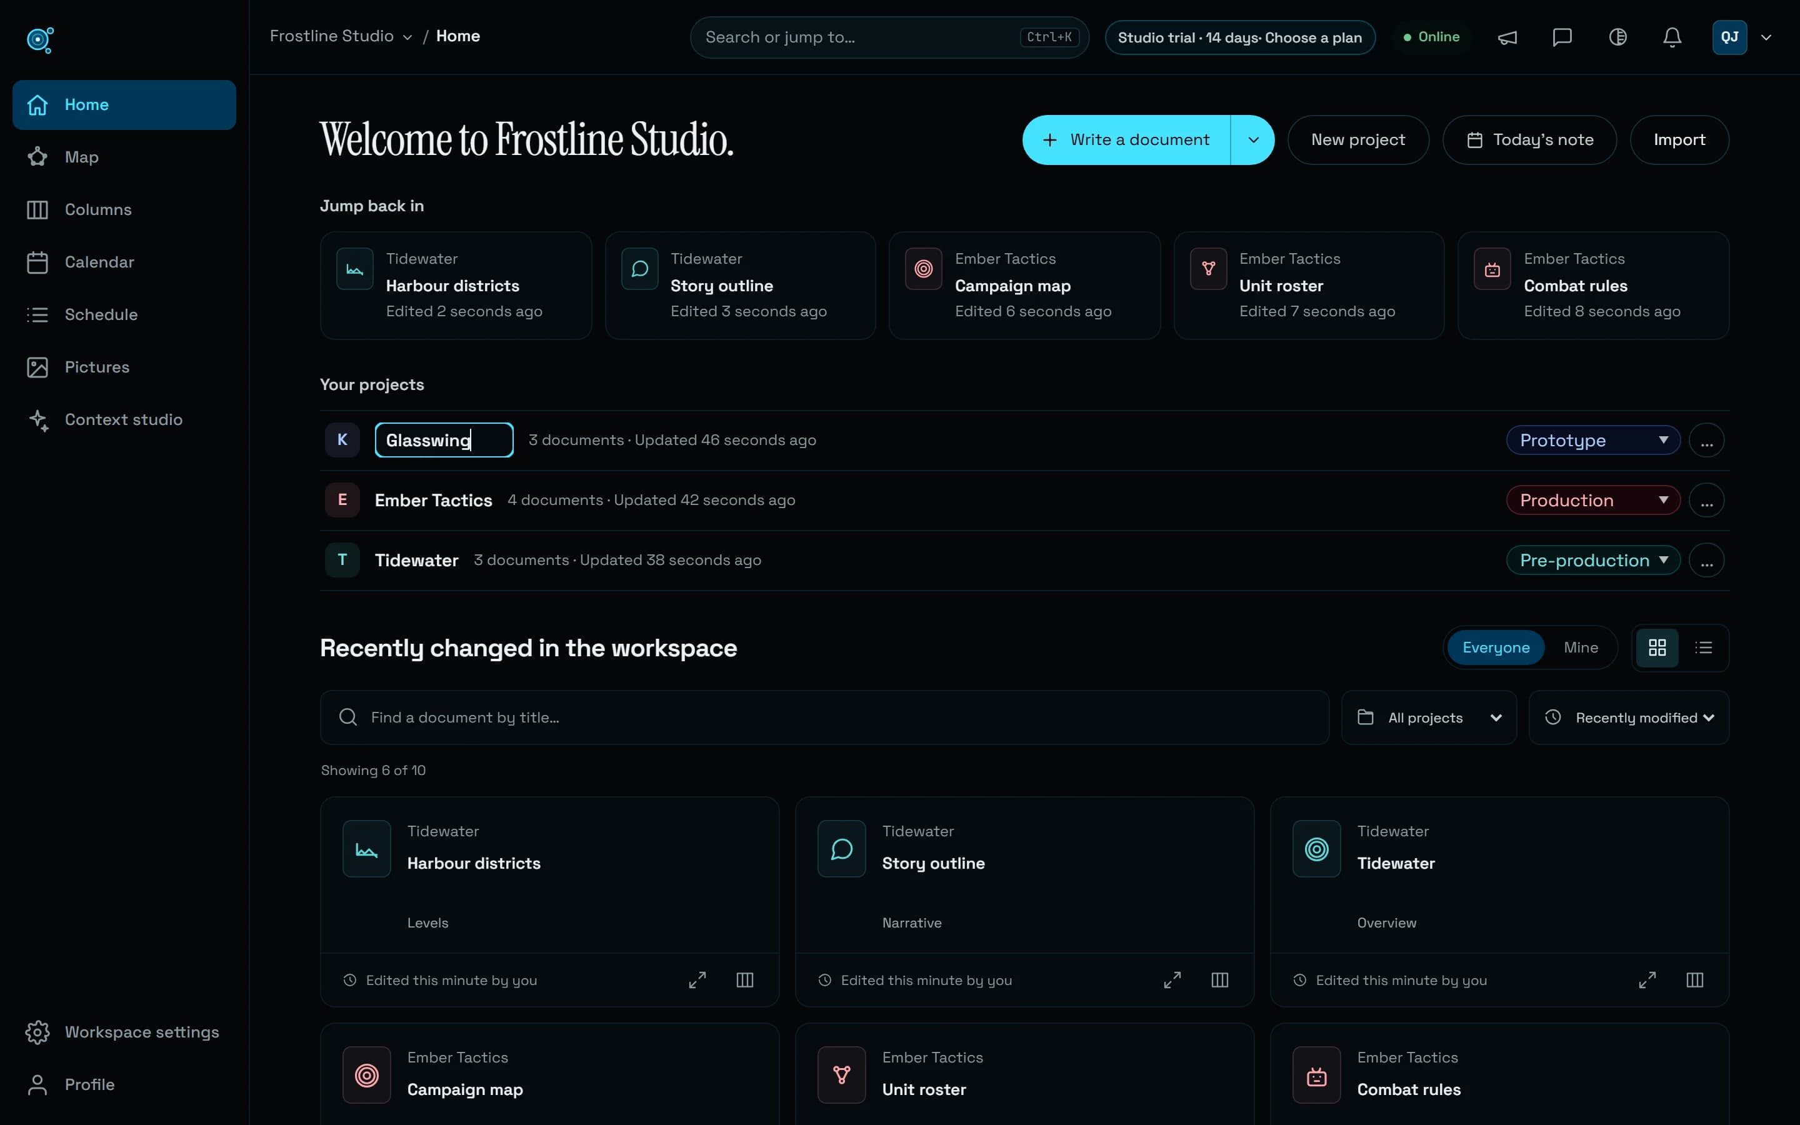Open the Unit roster recent card
This screenshot has width=1800, height=1125.
click(1025, 1074)
